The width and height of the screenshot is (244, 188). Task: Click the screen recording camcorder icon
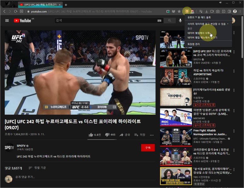(212, 11)
